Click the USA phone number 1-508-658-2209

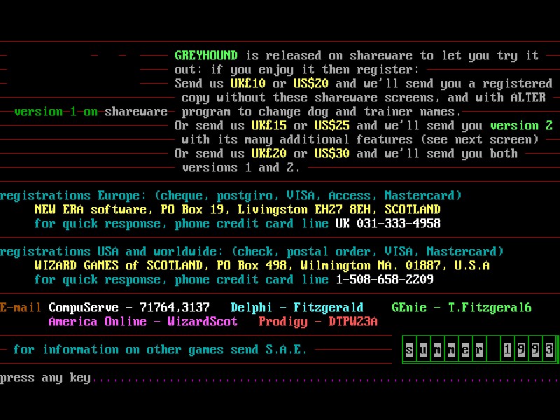click(x=384, y=279)
